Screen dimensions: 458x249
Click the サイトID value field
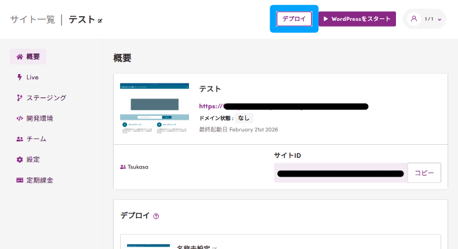[341, 173]
